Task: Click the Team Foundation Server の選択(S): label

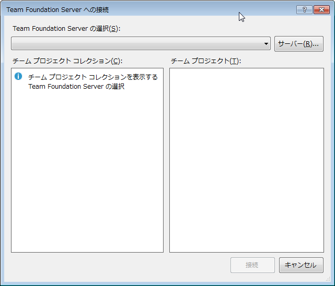Action: pos(66,28)
